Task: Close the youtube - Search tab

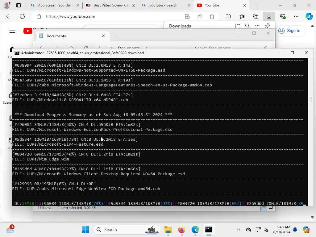Action: tap(189, 6)
